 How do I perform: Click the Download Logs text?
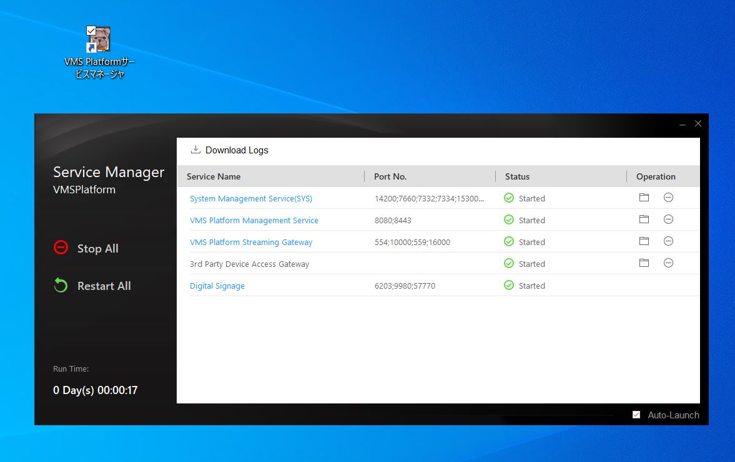237,150
